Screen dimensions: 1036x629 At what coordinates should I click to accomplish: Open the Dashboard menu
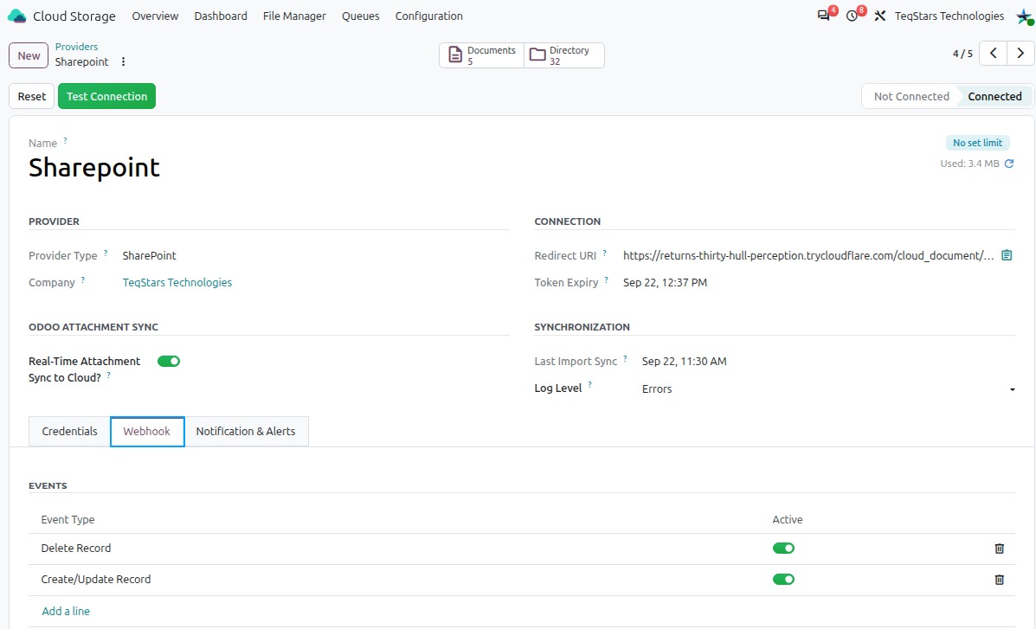click(221, 16)
